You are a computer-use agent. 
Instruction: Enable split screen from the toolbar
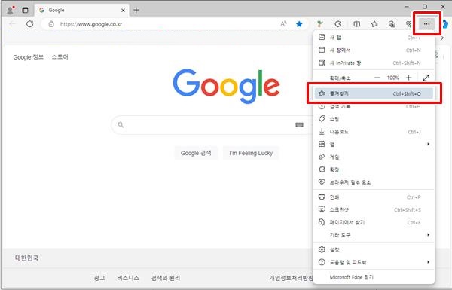tap(356, 24)
